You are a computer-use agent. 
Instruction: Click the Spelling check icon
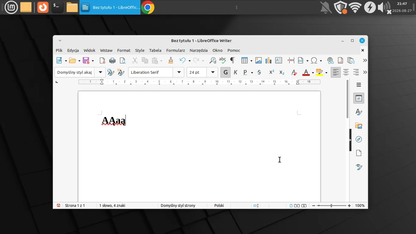point(223,60)
